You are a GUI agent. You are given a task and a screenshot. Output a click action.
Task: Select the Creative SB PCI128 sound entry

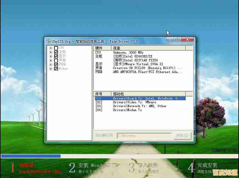[x=147, y=68]
